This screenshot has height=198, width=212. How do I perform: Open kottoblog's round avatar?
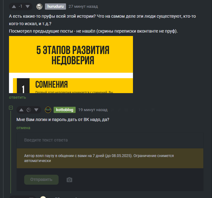48,110
